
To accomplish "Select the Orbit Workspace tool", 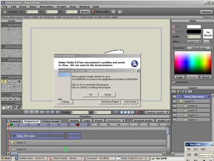I will click(x=19, y=107).
